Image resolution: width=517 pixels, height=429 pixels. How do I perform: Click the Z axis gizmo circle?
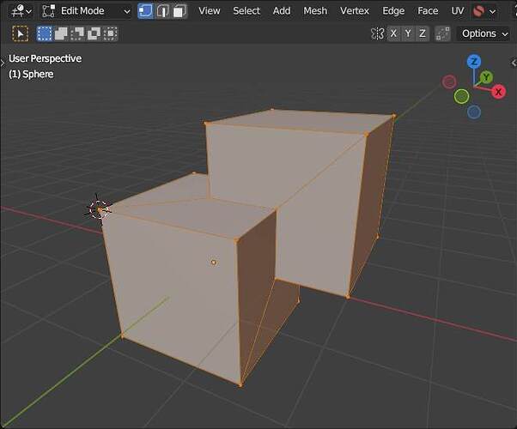pos(474,62)
